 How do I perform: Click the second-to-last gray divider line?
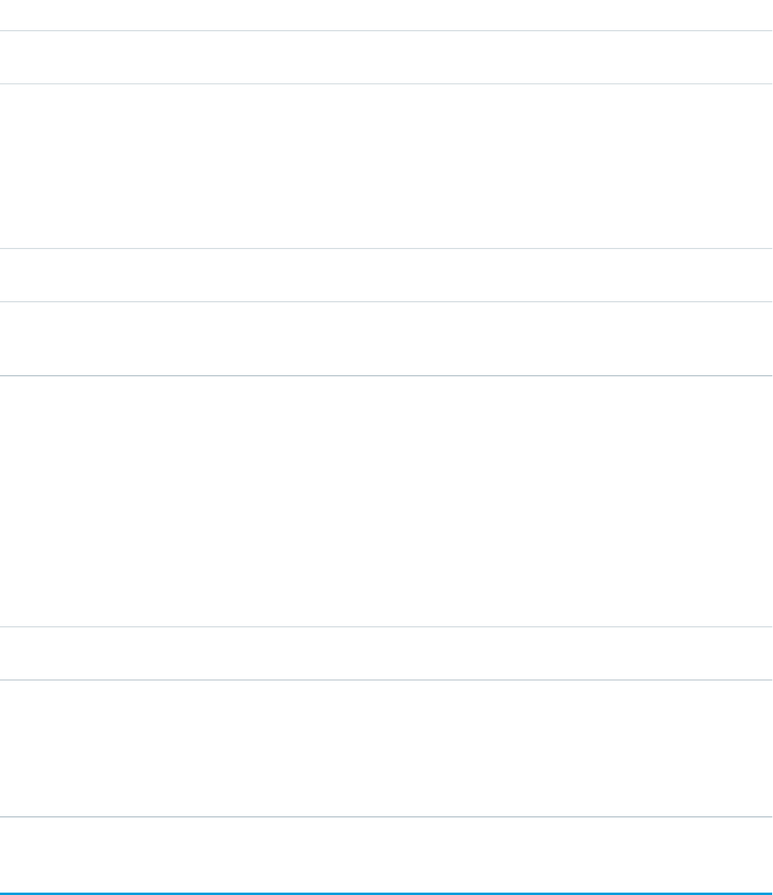pyautogui.click(x=386, y=680)
